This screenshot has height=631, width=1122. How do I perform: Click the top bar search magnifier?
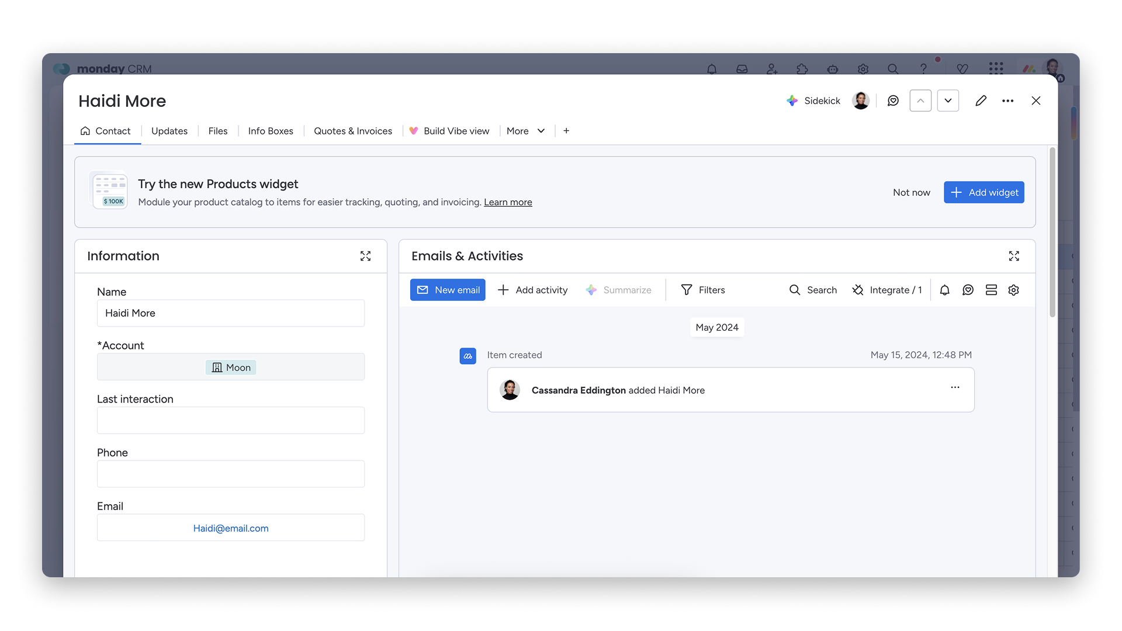coord(893,69)
